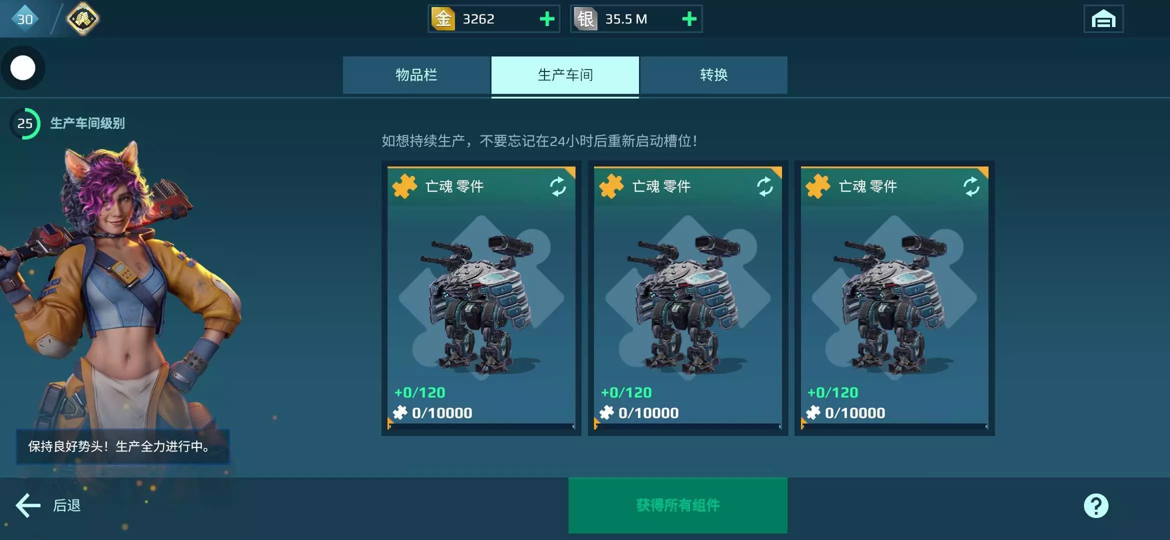Add gold with the green plus

click(x=547, y=19)
